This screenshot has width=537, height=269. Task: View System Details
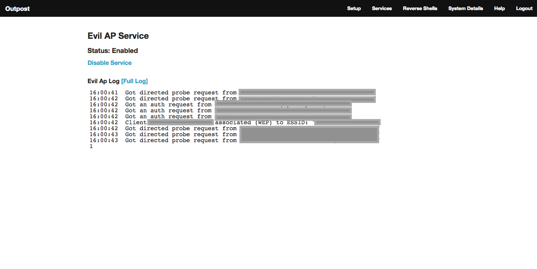[x=465, y=8]
